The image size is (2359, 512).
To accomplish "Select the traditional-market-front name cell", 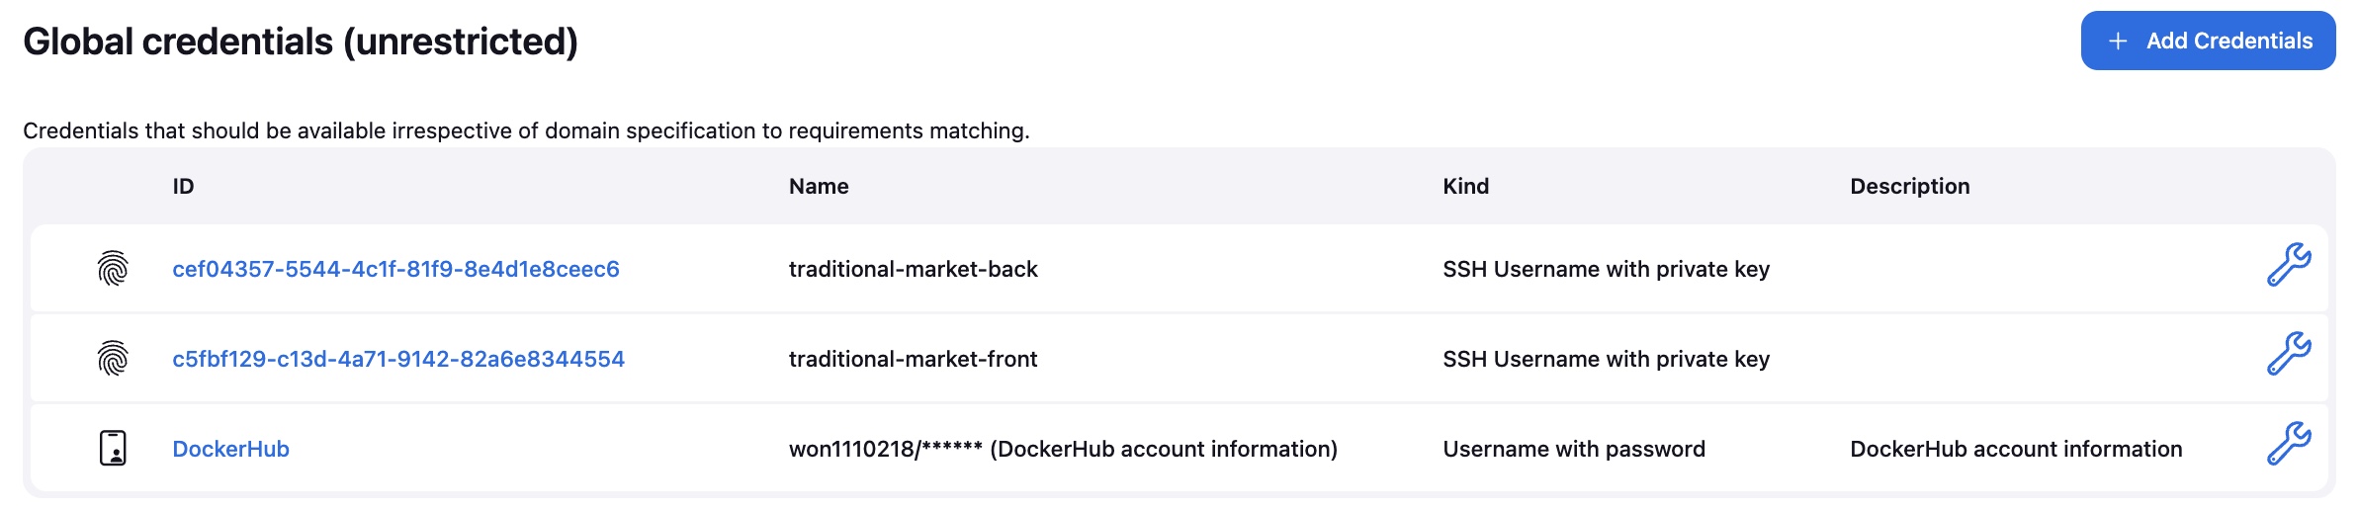I will [x=914, y=359].
